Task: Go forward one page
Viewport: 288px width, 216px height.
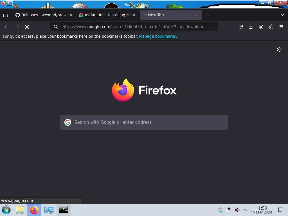Action: coord(17,27)
